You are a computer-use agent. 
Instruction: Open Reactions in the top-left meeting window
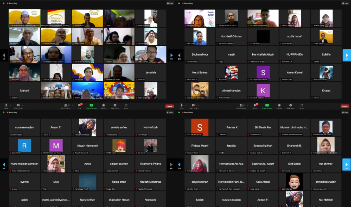[x=115, y=106]
